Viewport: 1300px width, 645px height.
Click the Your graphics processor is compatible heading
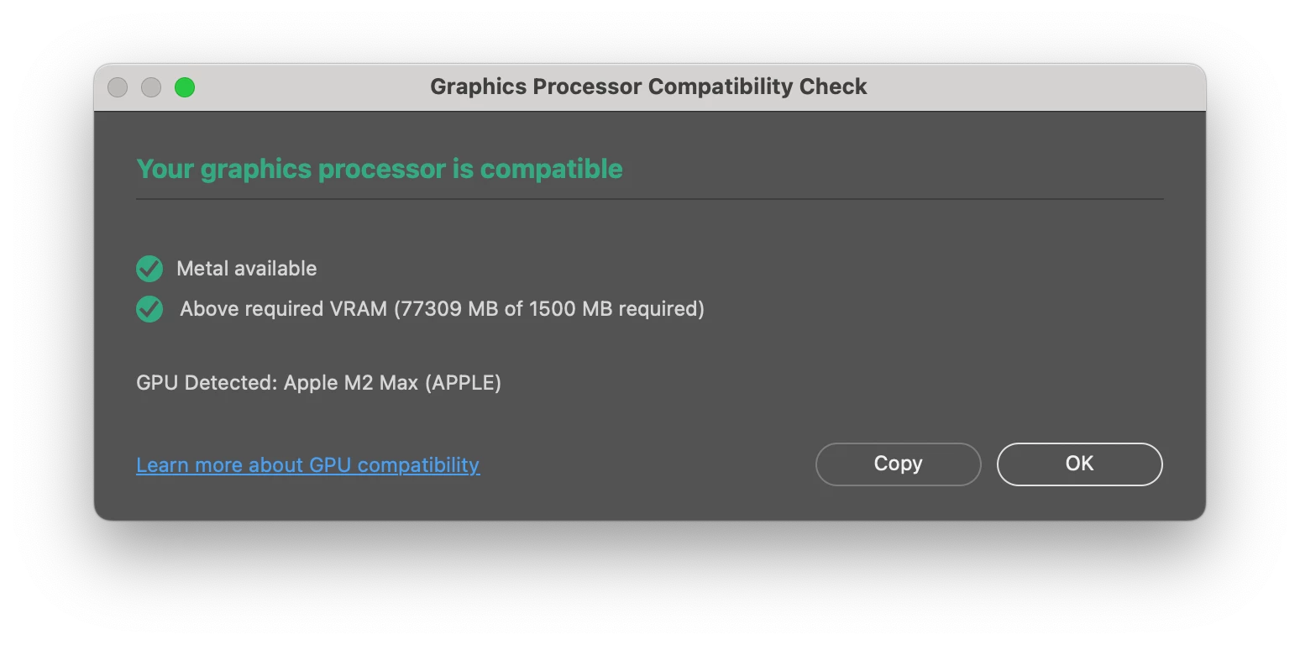[380, 169]
